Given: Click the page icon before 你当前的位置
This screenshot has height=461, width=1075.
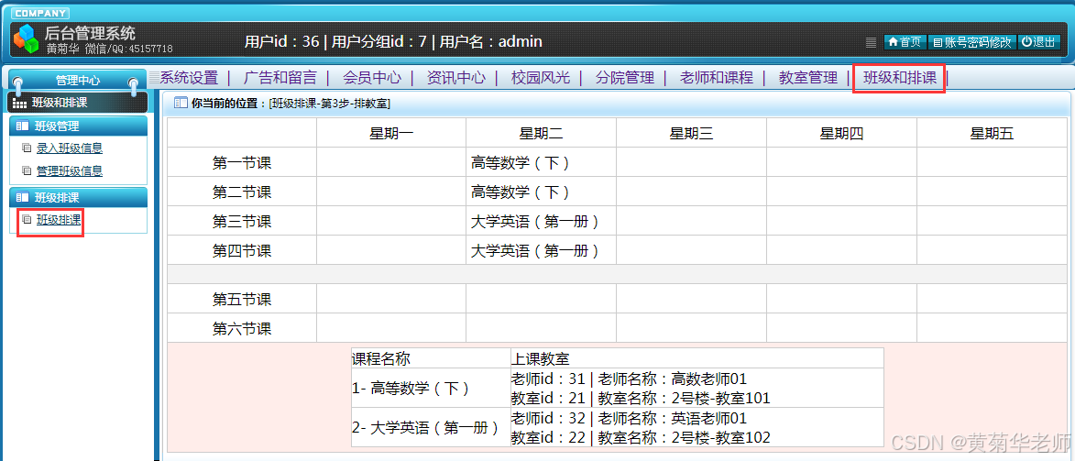Looking at the screenshot, I should (181, 103).
